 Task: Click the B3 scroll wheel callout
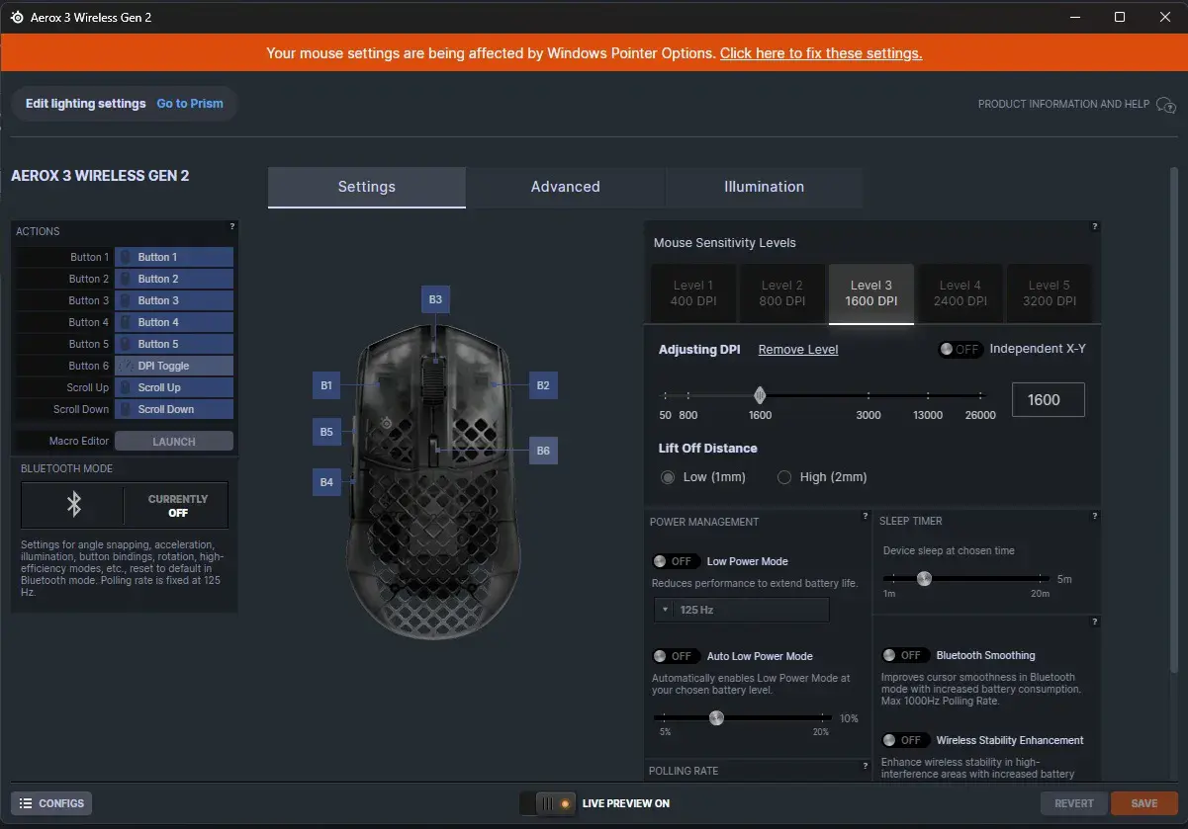pos(435,299)
